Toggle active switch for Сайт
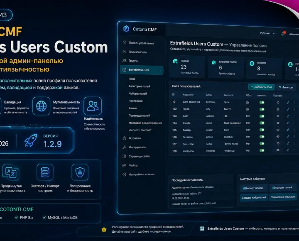Viewport: 299px width, 241px height. pos(262,116)
